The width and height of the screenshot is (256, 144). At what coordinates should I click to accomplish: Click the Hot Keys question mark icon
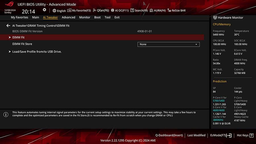(251, 135)
